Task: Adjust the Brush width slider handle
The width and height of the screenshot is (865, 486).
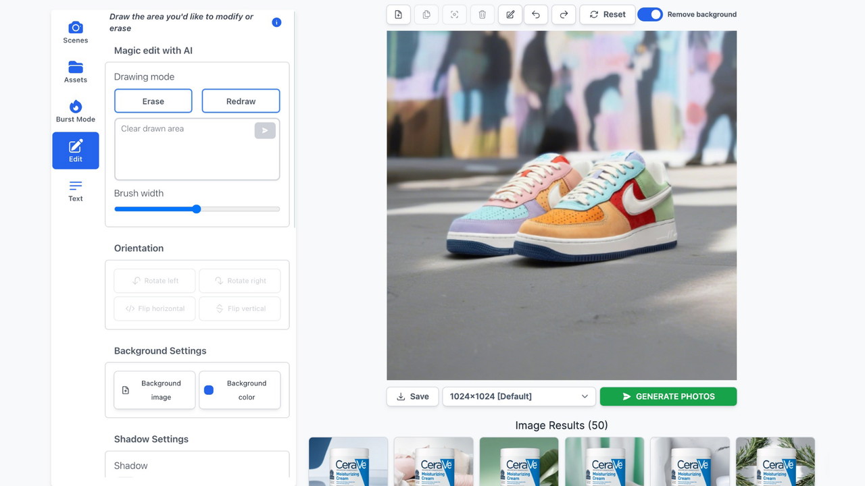Action: pos(197,209)
